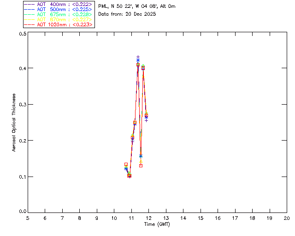The height and width of the screenshot is (236, 295).
Task: Click the blue asterisk marker just under the peak
Action: (138, 60)
